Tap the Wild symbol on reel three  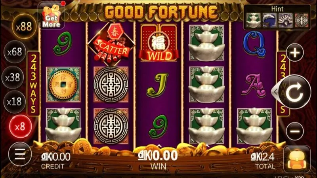(159, 43)
